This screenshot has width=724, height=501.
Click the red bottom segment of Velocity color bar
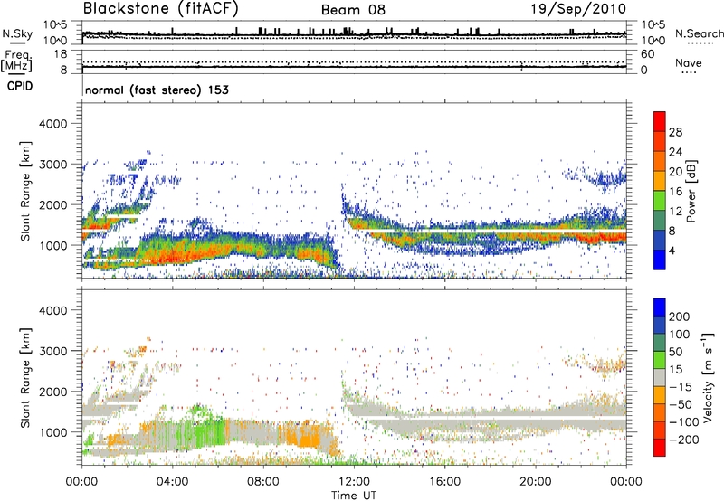(x=660, y=448)
